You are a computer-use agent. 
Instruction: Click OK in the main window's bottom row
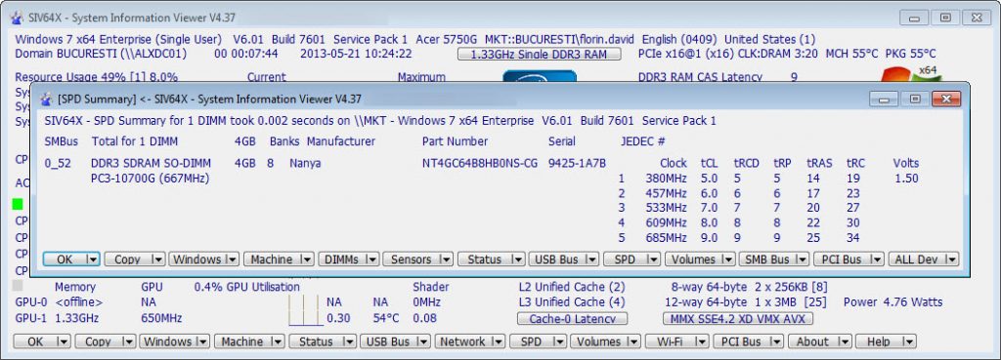(41, 341)
